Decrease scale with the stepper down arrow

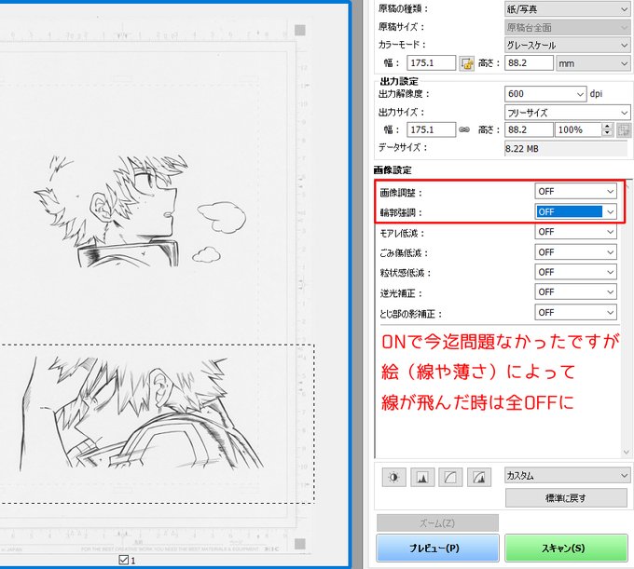pos(607,134)
